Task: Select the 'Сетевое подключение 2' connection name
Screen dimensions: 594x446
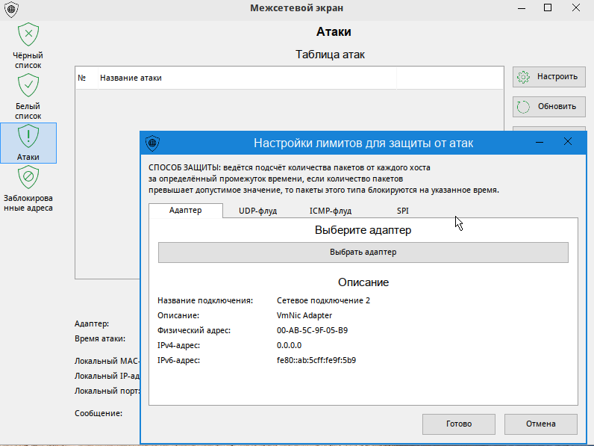Action: [x=323, y=301]
